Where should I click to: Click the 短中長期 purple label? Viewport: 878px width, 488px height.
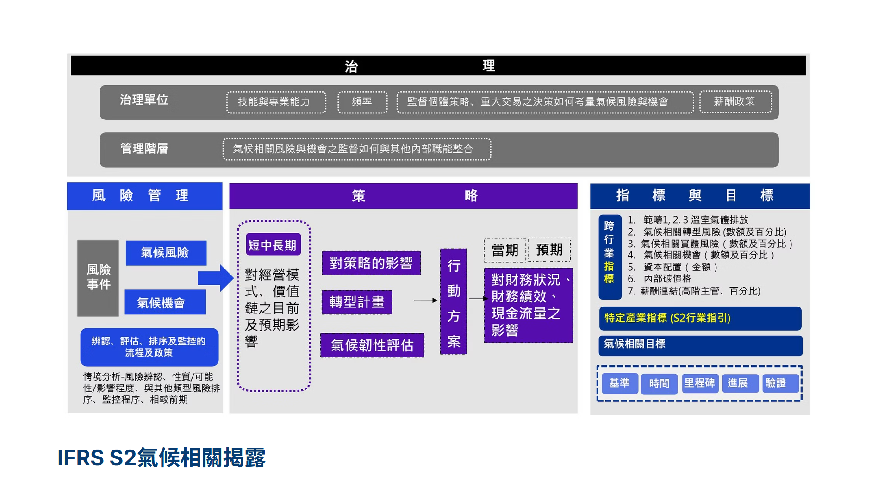pyautogui.click(x=273, y=245)
